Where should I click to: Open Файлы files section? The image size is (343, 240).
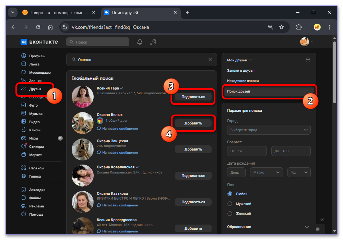point(31,198)
